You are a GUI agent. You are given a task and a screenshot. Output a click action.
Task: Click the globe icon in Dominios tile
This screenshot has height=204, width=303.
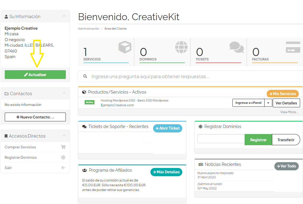181,47
